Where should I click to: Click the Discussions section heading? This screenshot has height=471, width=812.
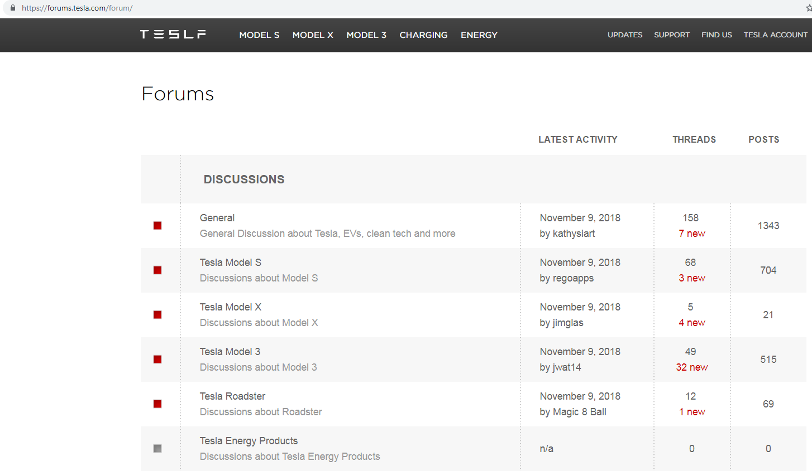[x=244, y=179]
